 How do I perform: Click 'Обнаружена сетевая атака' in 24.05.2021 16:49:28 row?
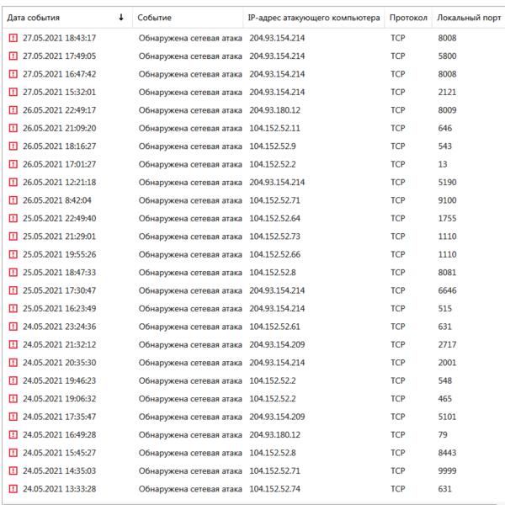(190, 435)
